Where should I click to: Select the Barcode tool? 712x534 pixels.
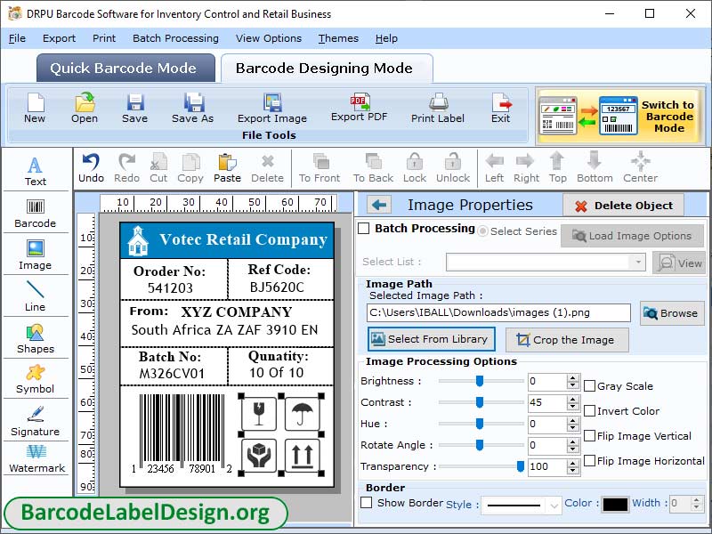[36, 214]
